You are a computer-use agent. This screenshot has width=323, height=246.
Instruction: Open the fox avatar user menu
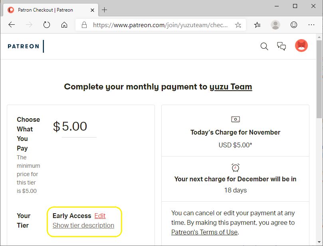[x=301, y=46]
